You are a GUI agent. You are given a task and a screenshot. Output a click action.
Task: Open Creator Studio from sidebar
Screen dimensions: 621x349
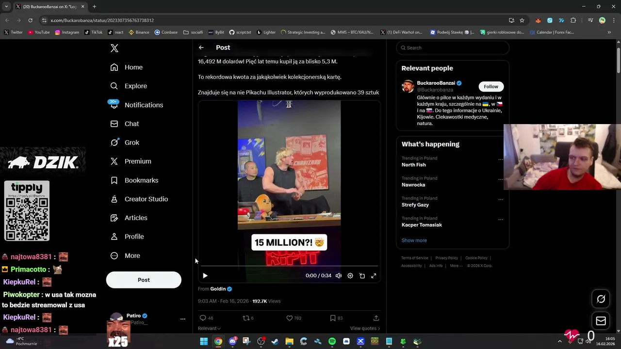[x=139, y=199]
